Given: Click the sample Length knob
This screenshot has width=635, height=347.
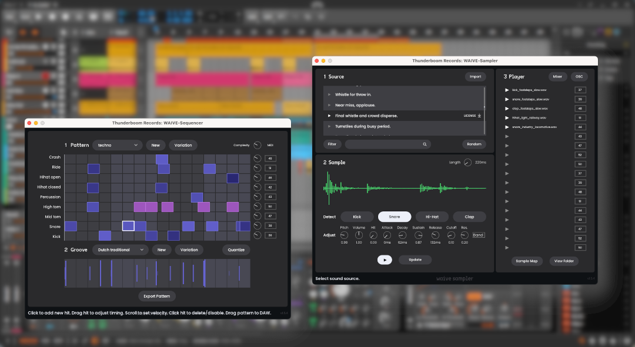Looking at the screenshot, I should coord(467,162).
